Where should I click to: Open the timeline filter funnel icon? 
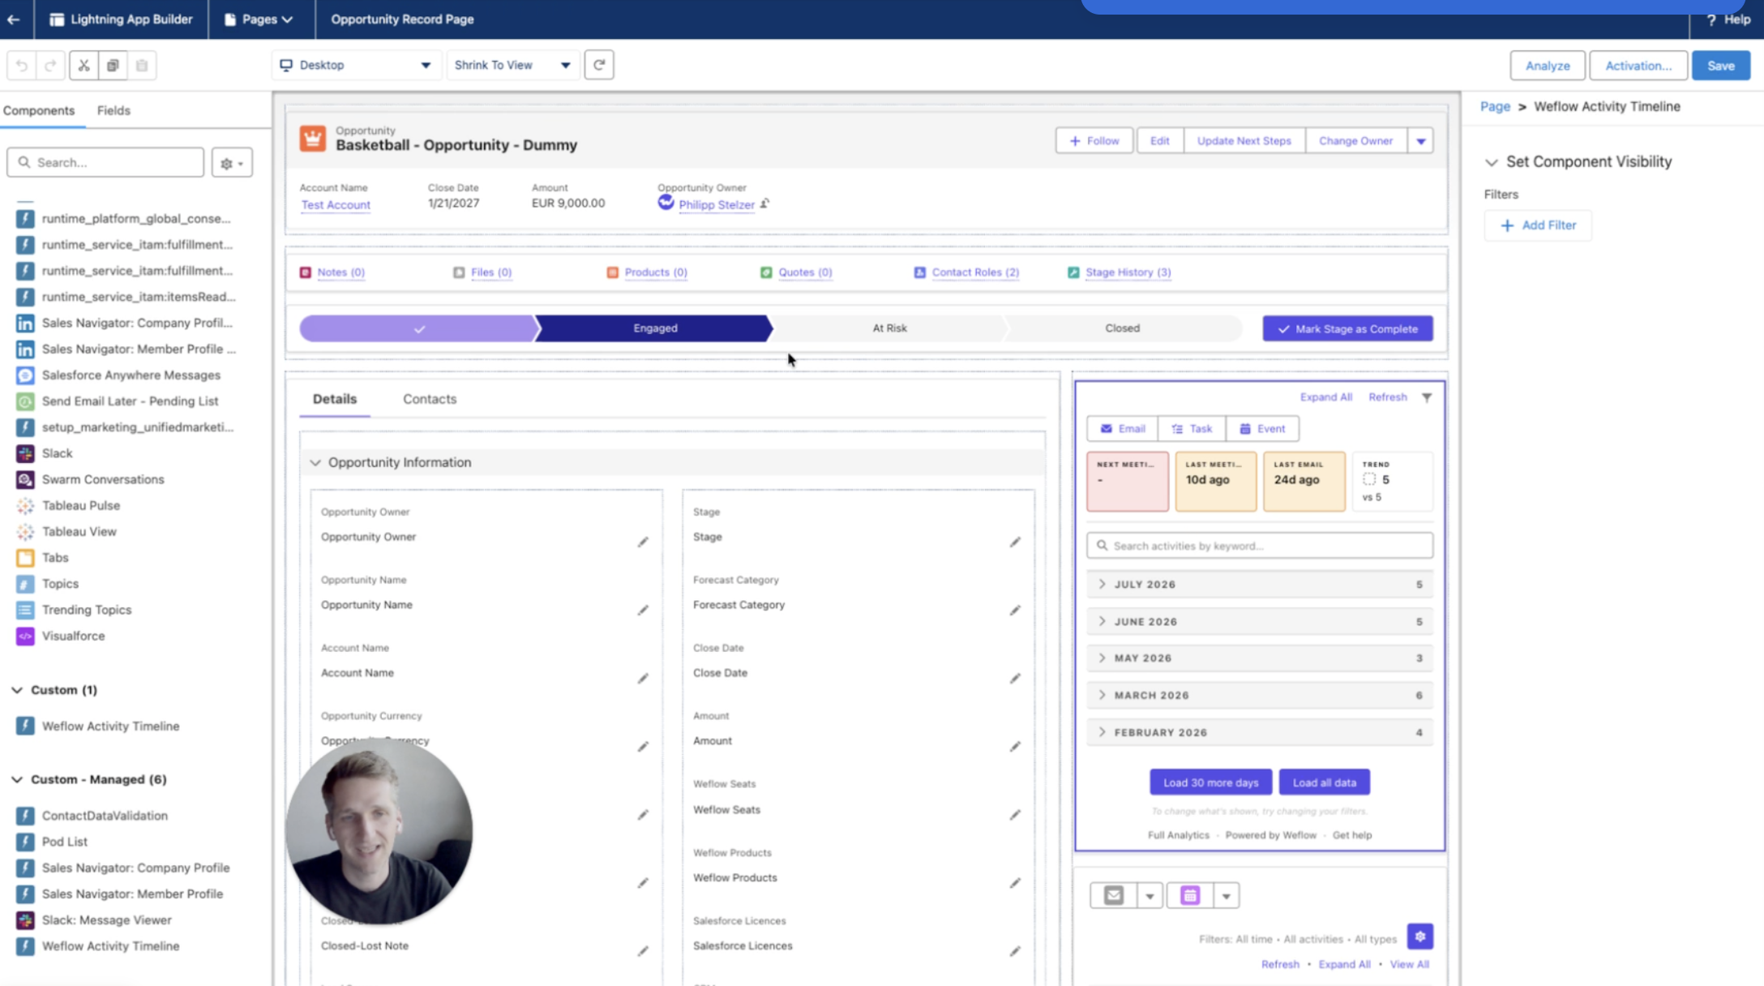1427,397
